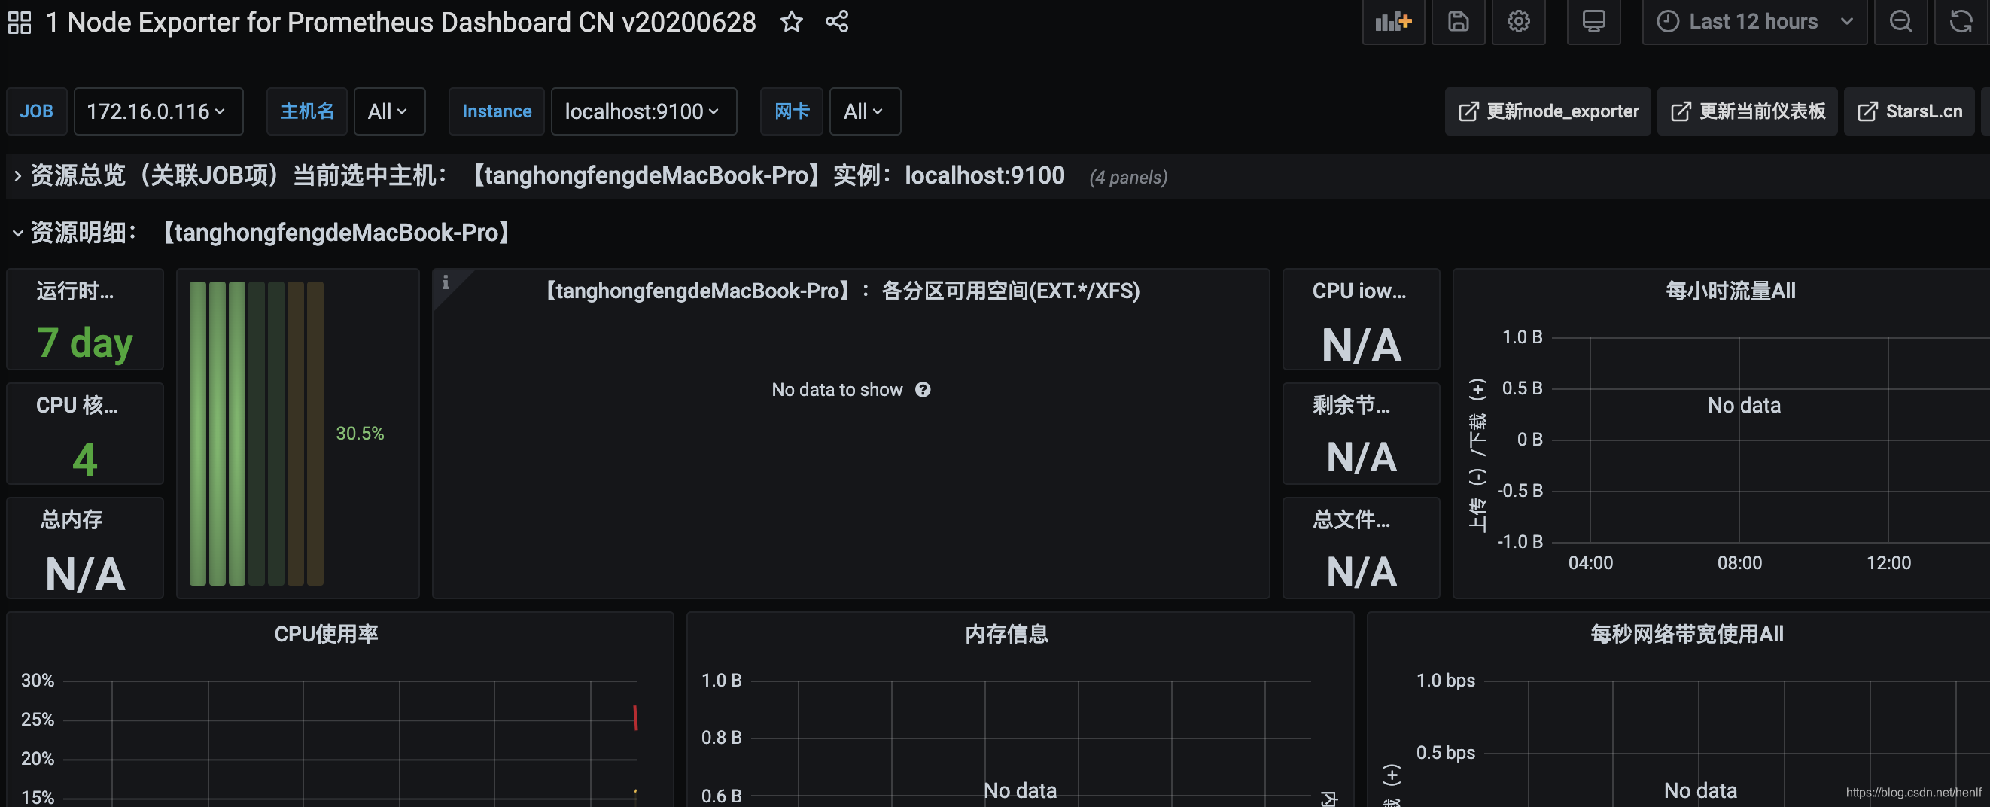Click the JOB variable label

coord(36,111)
